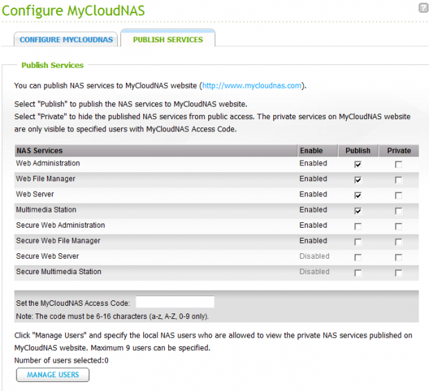Check Private for Web Server
The height and width of the screenshot is (391, 429).
399,195
